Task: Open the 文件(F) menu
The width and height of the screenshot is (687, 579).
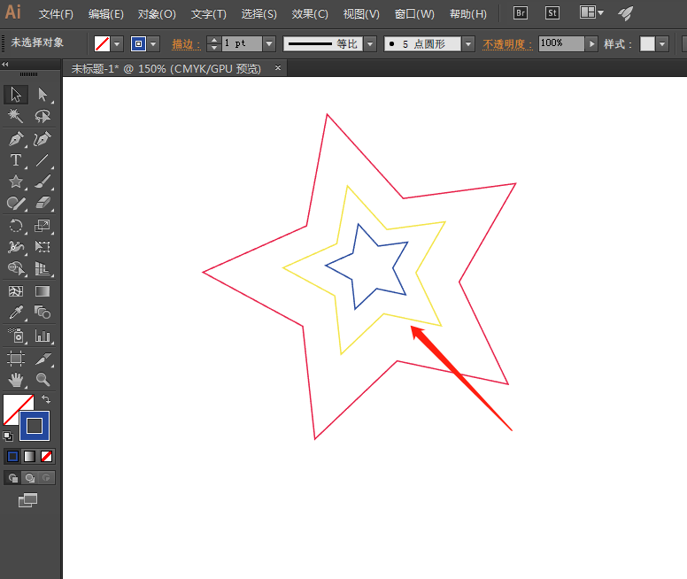Action: (57, 14)
